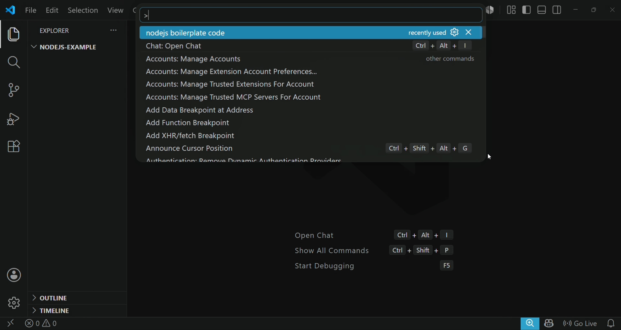621x330 pixels.
Task: Remove nodejs boilerplate code from recently used
Action: point(469,32)
